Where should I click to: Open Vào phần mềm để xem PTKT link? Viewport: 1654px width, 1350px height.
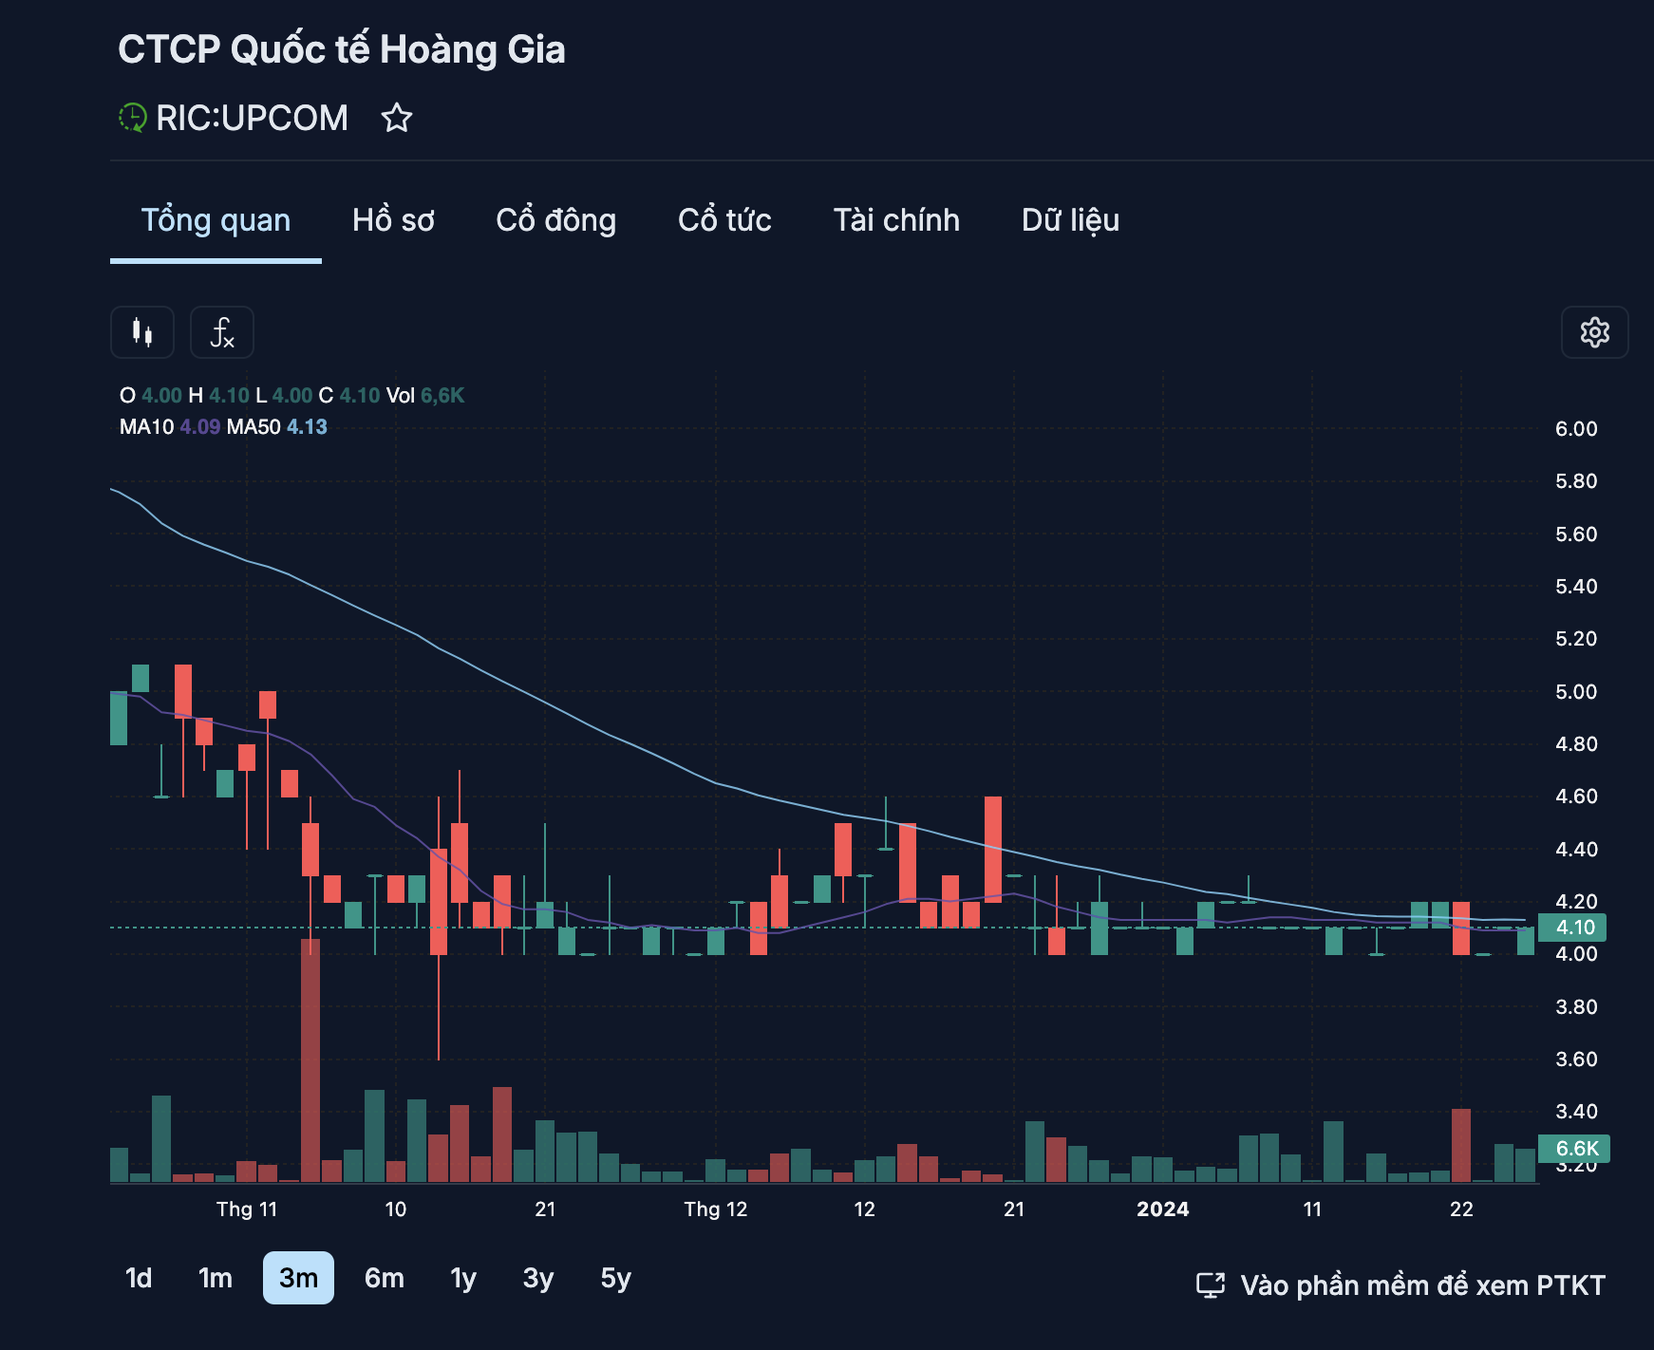coord(1422,1285)
